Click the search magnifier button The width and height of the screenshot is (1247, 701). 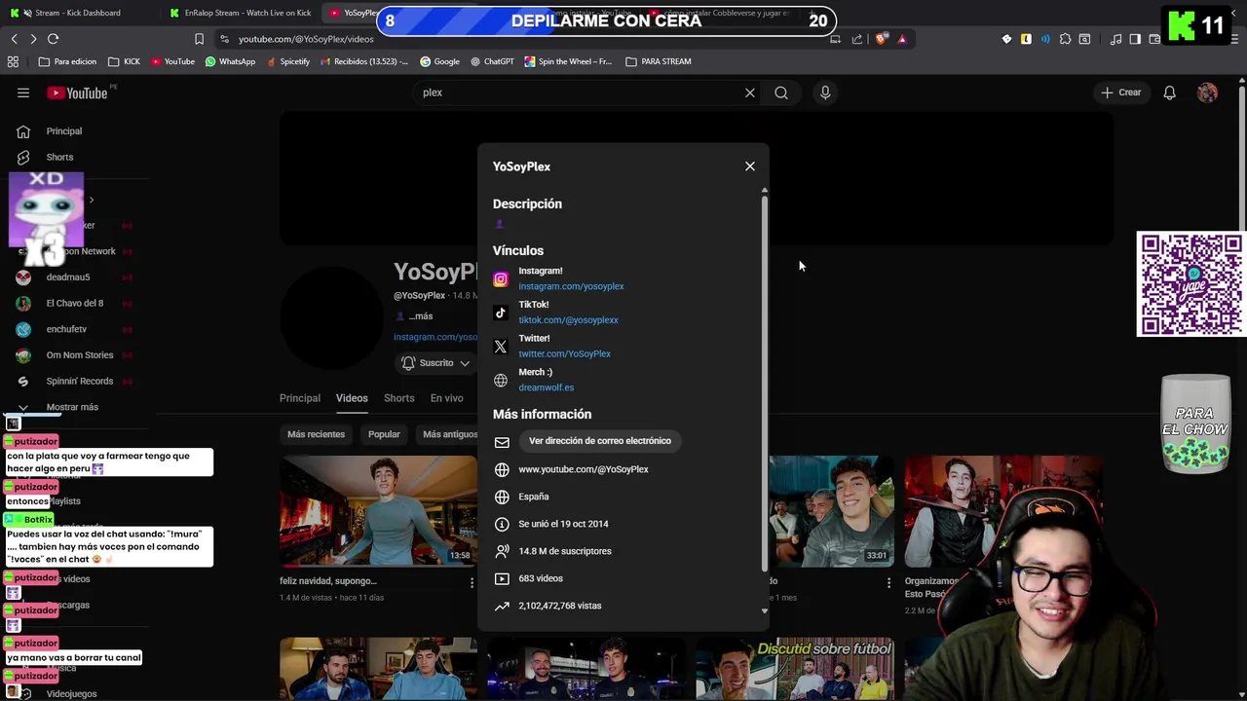click(781, 92)
